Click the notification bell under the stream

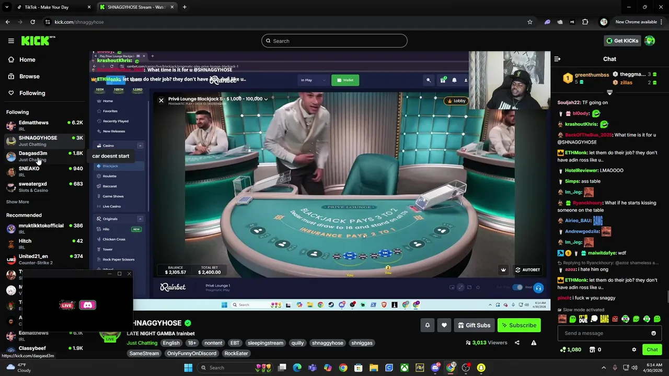[x=427, y=325]
